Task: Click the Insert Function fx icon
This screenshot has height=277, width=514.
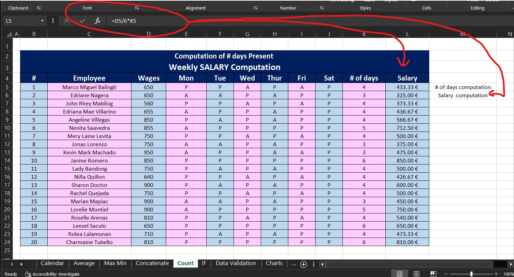Action: click(97, 21)
